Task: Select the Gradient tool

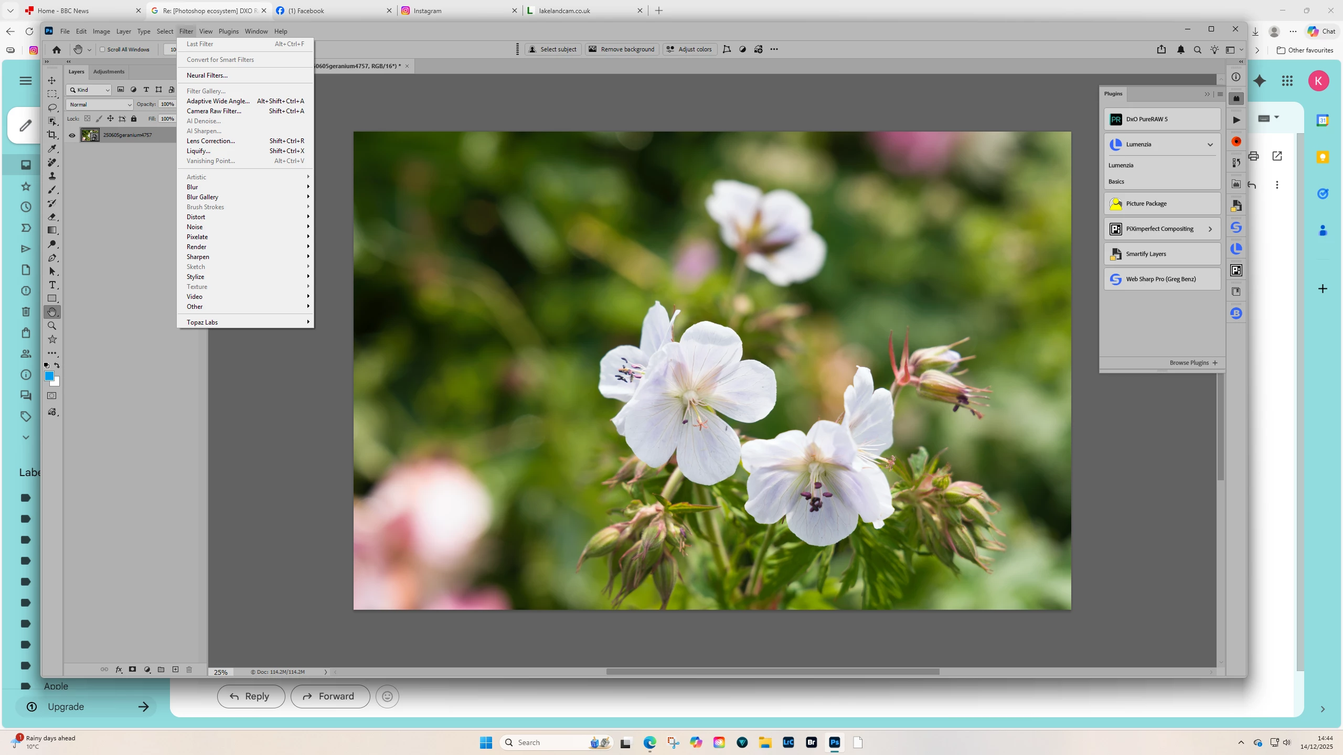Action: click(x=52, y=230)
